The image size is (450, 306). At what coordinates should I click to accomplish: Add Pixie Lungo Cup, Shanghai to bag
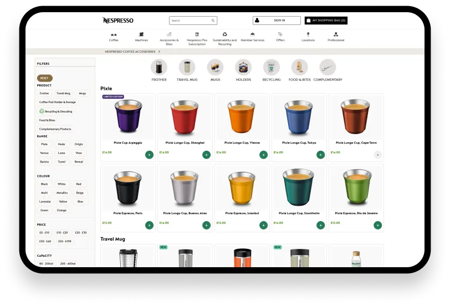click(x=206, y=155)
